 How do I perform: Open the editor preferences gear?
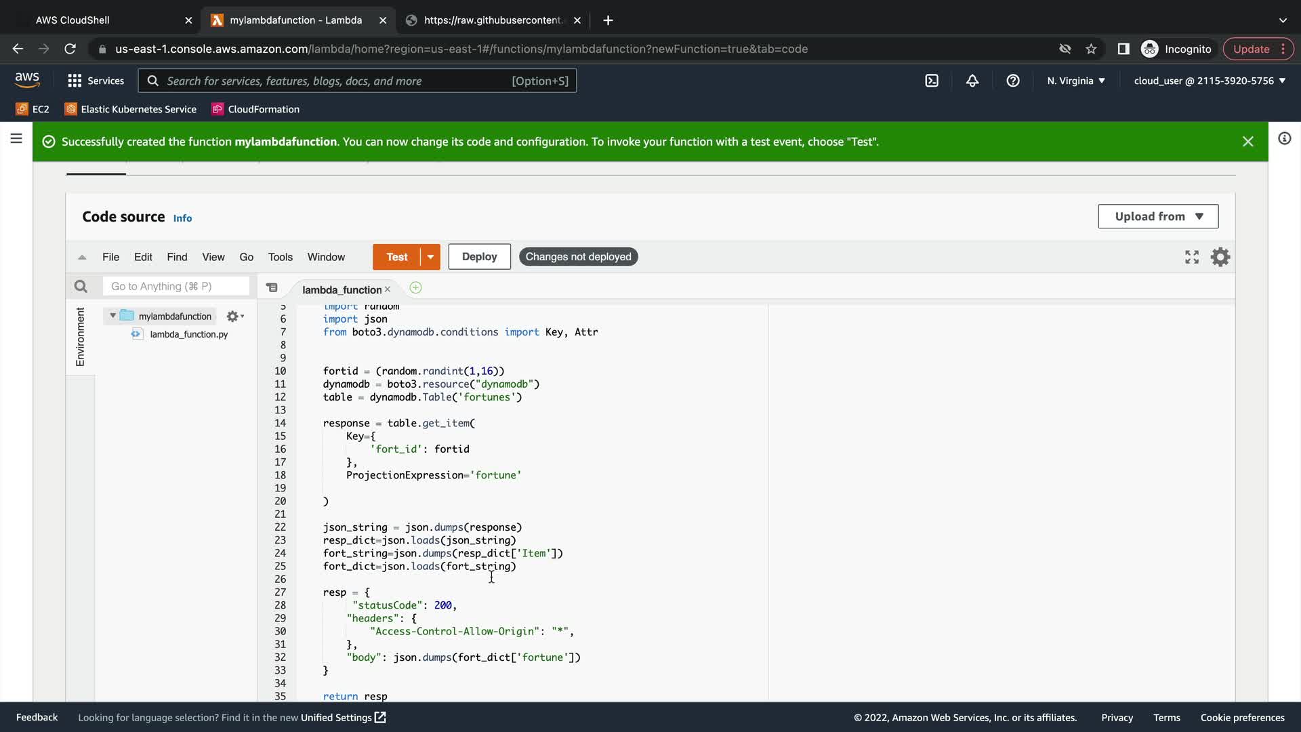(1220, 257)
